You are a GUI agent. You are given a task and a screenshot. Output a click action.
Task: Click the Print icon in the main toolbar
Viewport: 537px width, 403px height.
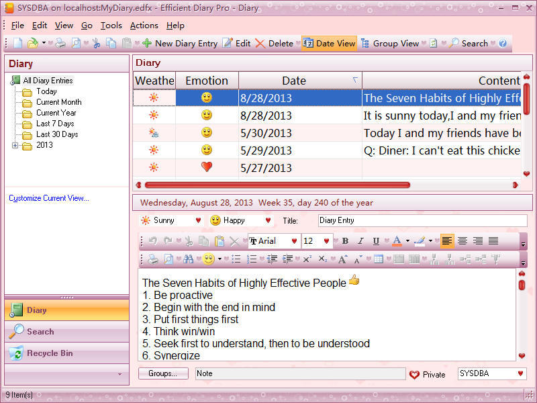[x=60, y=43]
